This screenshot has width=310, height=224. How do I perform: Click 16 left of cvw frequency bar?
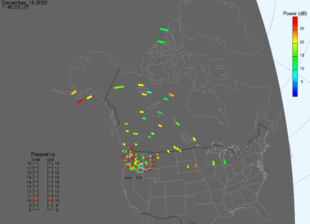pos(29,173)
